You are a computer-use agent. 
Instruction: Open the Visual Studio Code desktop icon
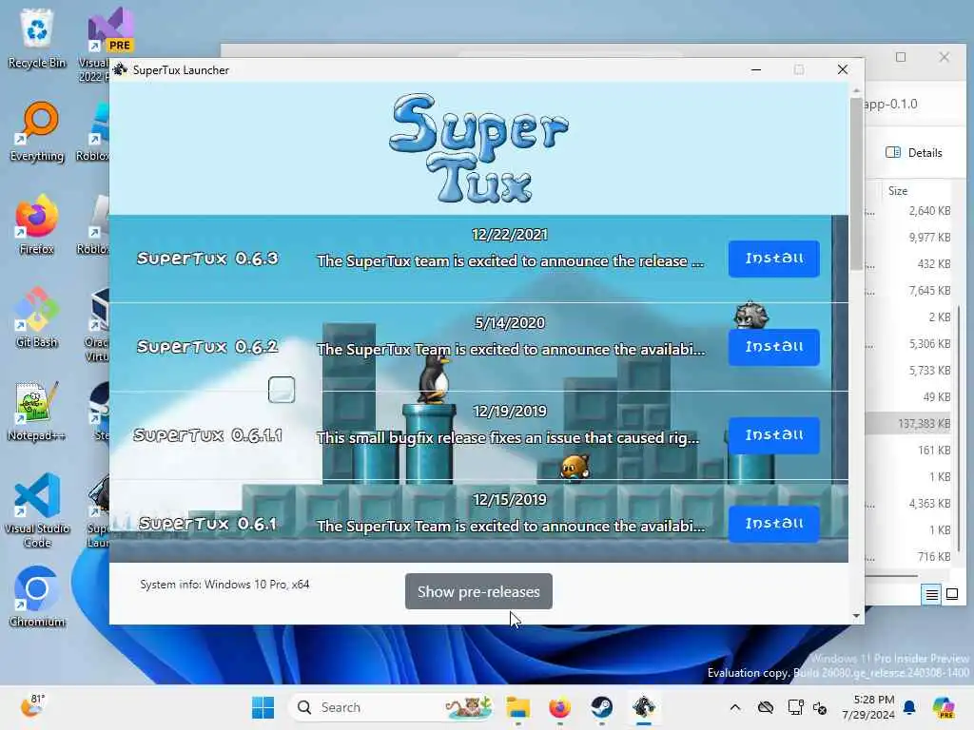pyautogui.click(x=37, y=510)
